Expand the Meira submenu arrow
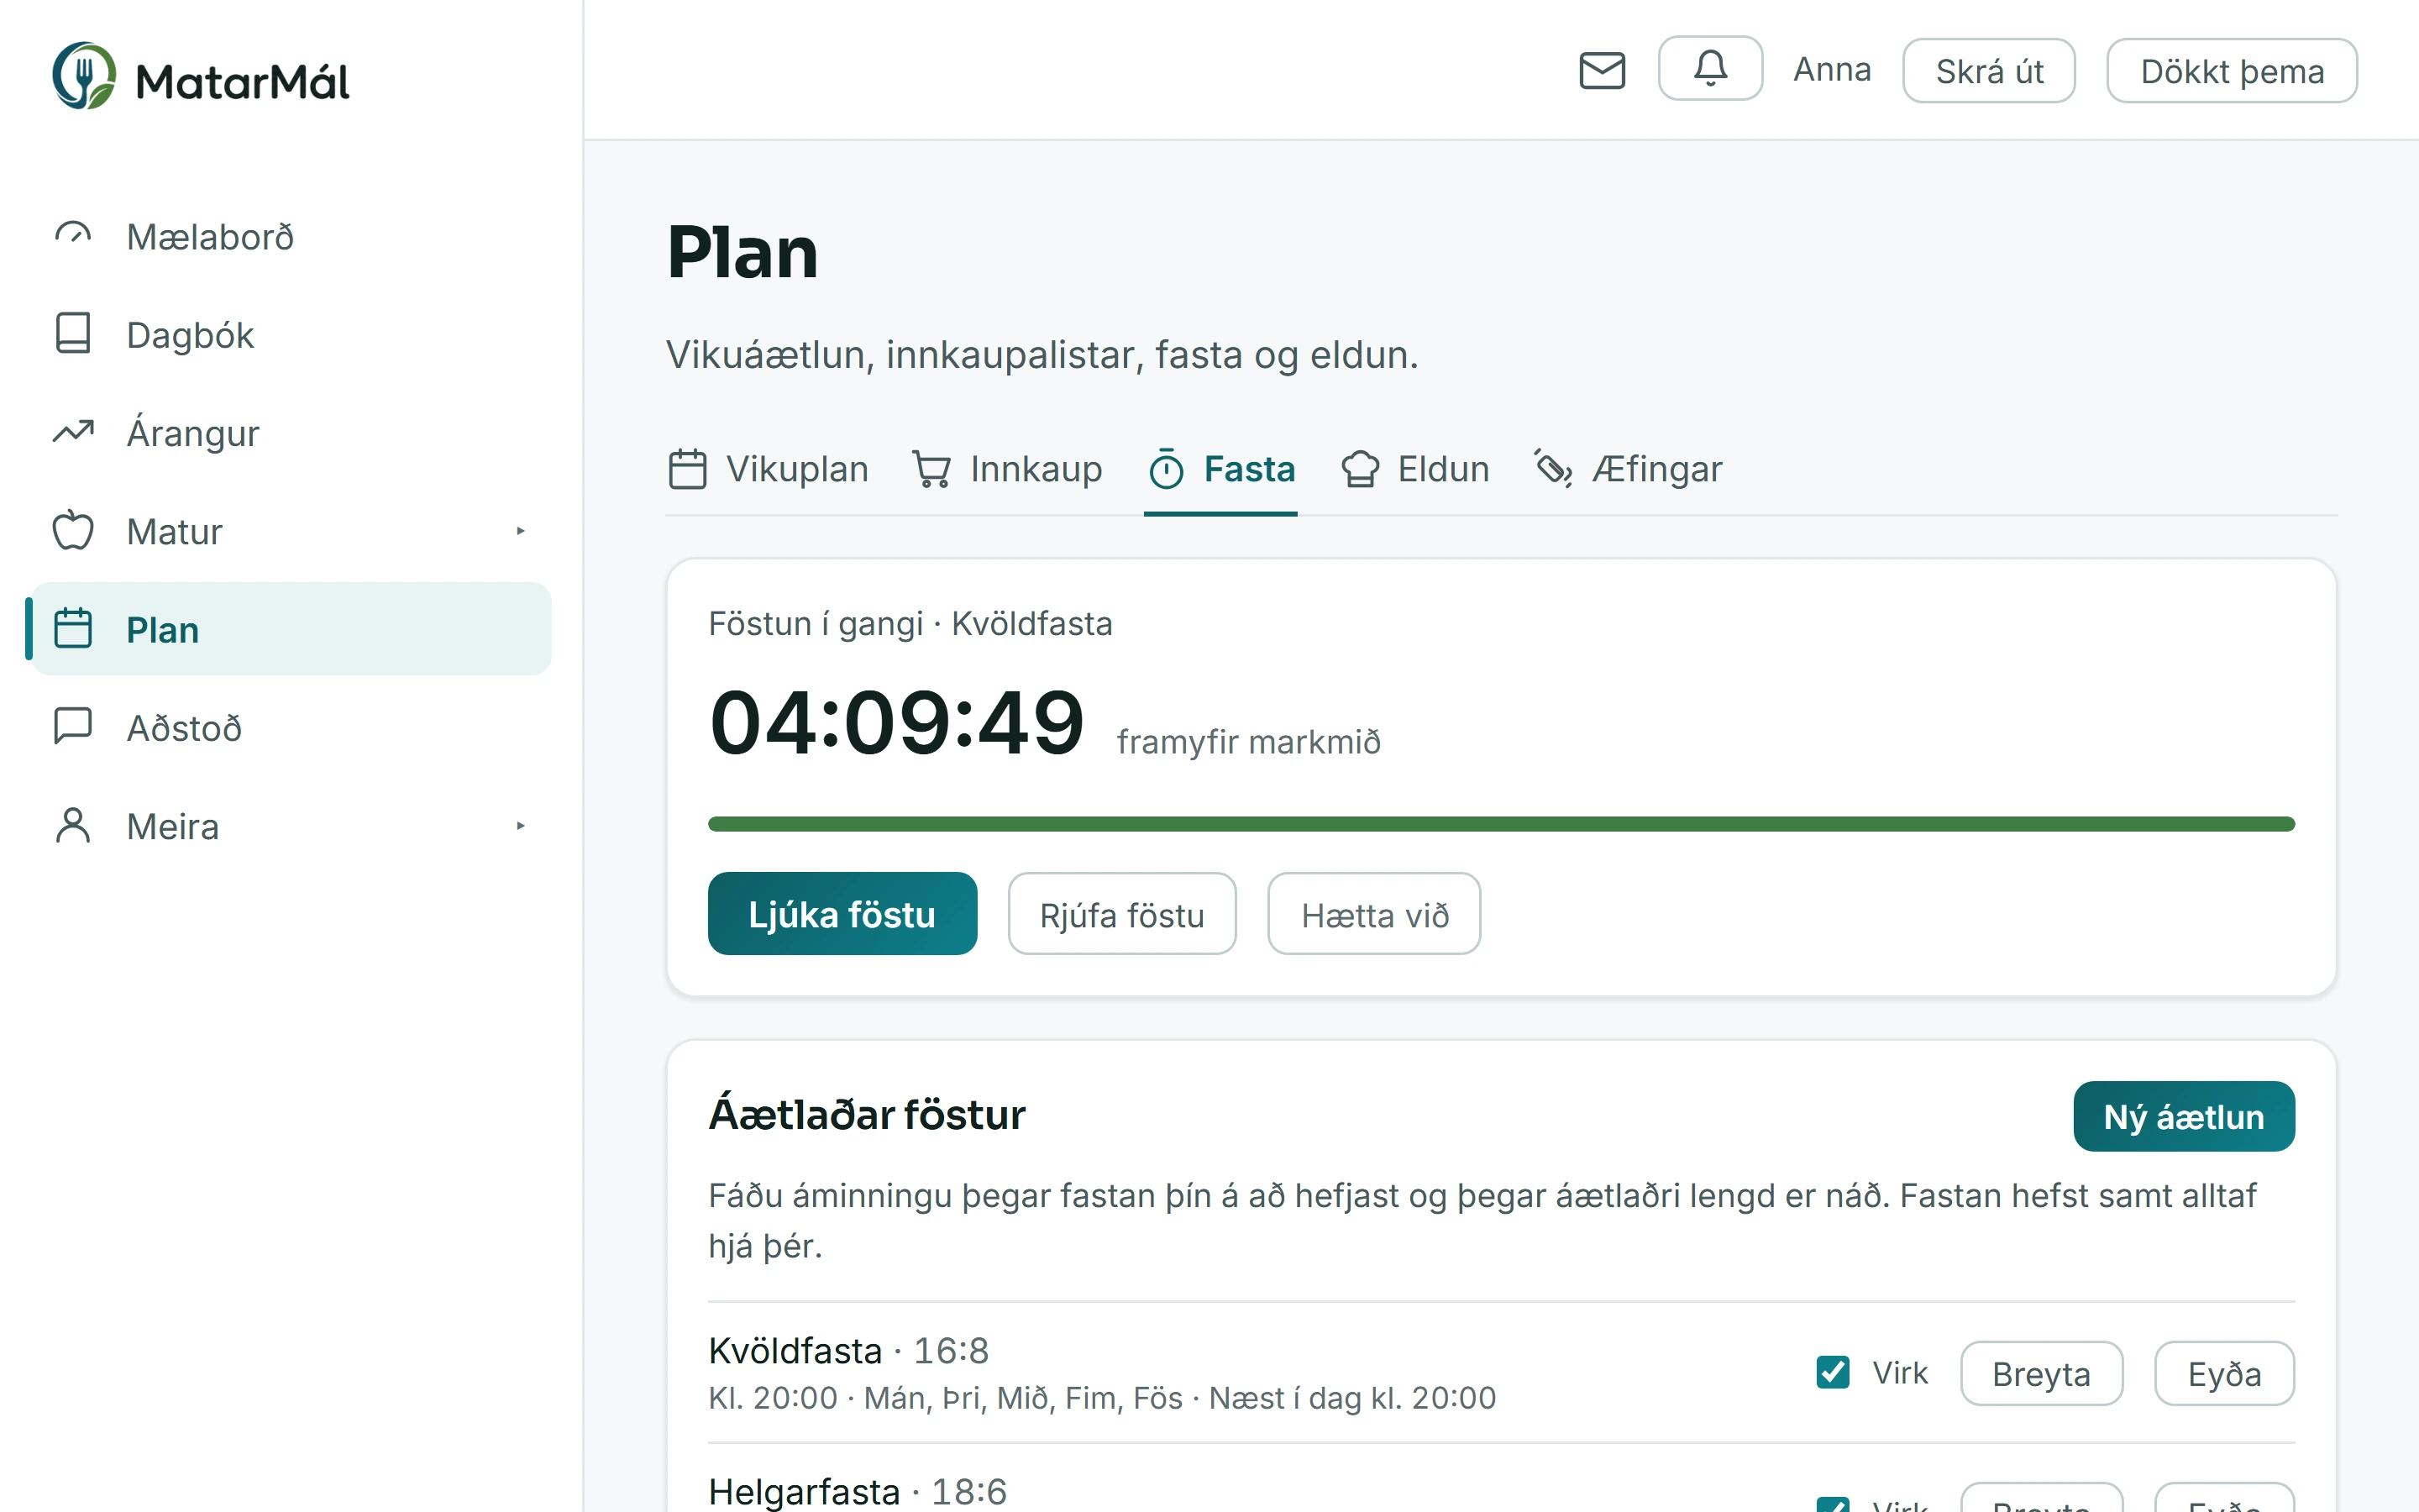 520,826
